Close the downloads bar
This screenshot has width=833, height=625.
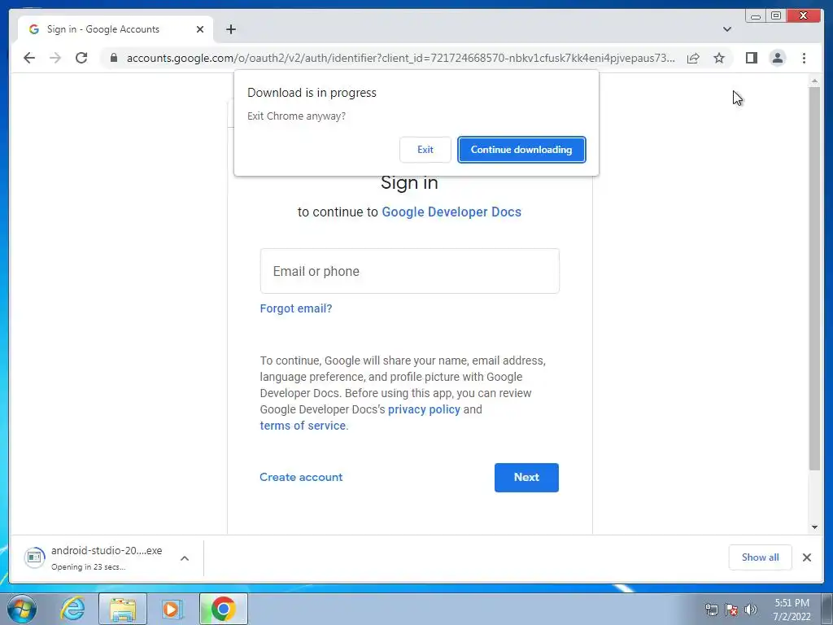tap(807, 557)
